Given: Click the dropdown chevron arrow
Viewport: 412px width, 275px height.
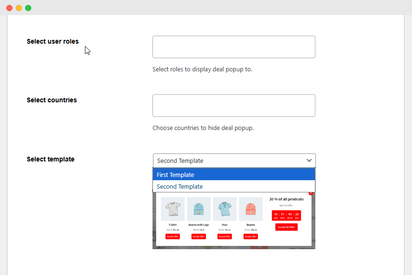Looking at the screenshot, I should tap(309, 160).
